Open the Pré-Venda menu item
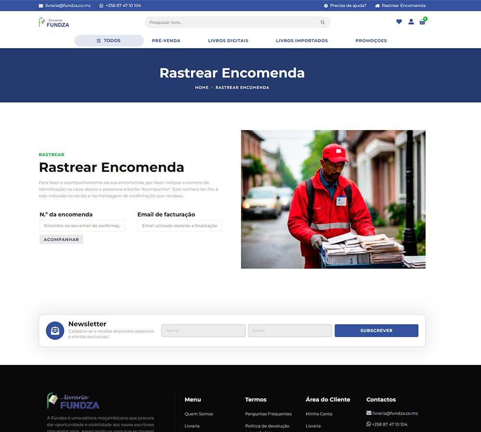The image size is (481, 432). pos(166,41)
